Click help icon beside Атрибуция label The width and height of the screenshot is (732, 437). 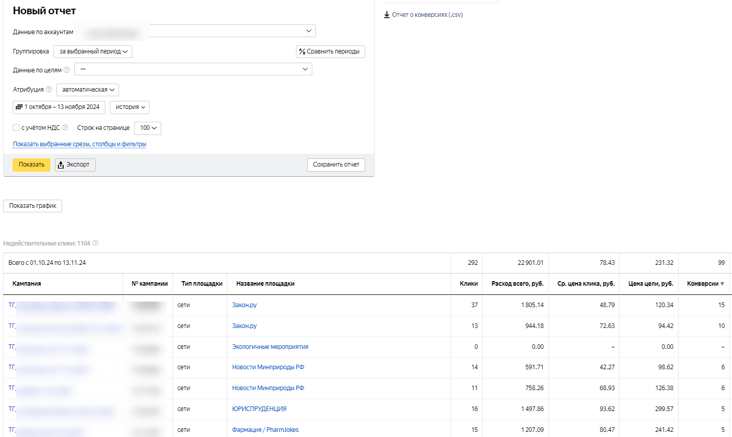[49, 89]
